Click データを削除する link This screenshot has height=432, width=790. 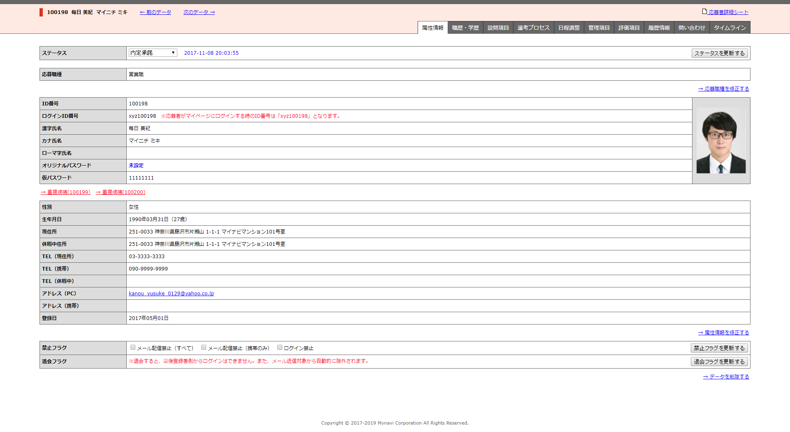pyautogui.click(x=726, y=377)
